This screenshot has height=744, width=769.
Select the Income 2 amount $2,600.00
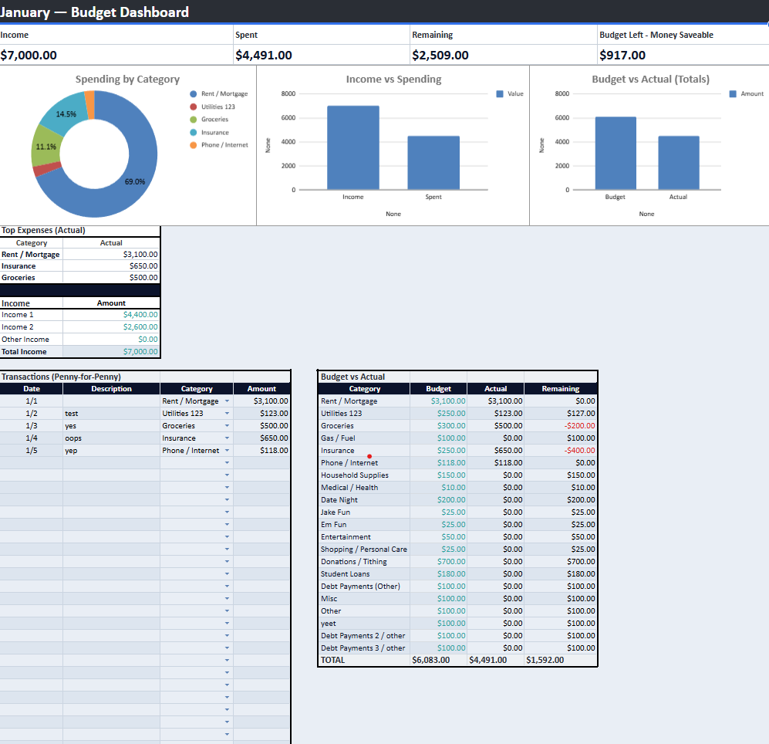(x=111, y=326)
